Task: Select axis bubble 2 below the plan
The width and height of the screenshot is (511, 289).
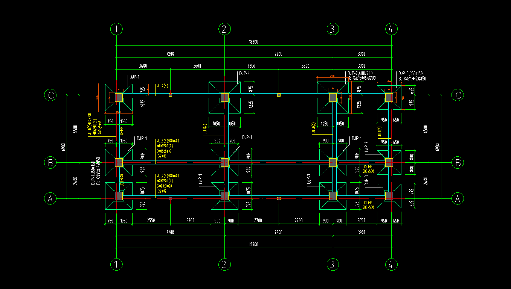Action: point(224,265)
